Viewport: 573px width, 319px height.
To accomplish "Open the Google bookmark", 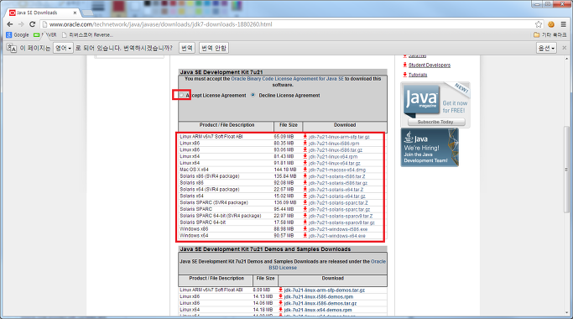I will [18, 34].
